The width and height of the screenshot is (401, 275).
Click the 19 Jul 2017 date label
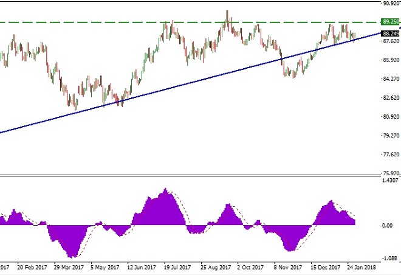coord(177,267)
